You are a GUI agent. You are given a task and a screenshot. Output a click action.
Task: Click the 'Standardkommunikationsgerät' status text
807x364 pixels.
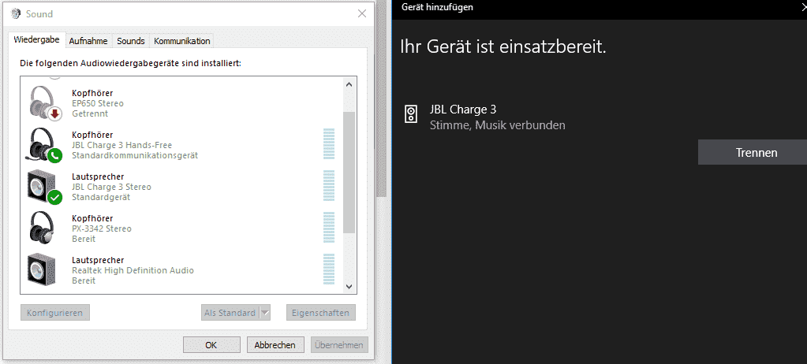point(135,155)
